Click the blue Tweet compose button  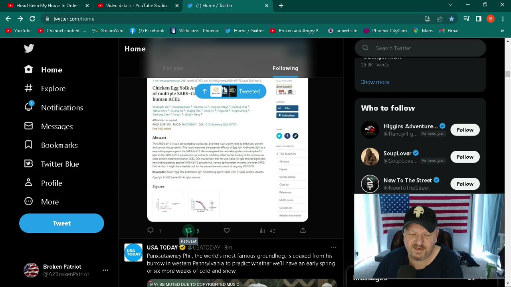click(x=61, y=223)
